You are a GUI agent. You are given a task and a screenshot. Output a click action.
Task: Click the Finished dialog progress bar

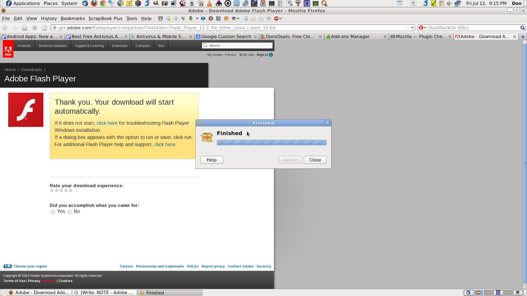click(272, 142)
